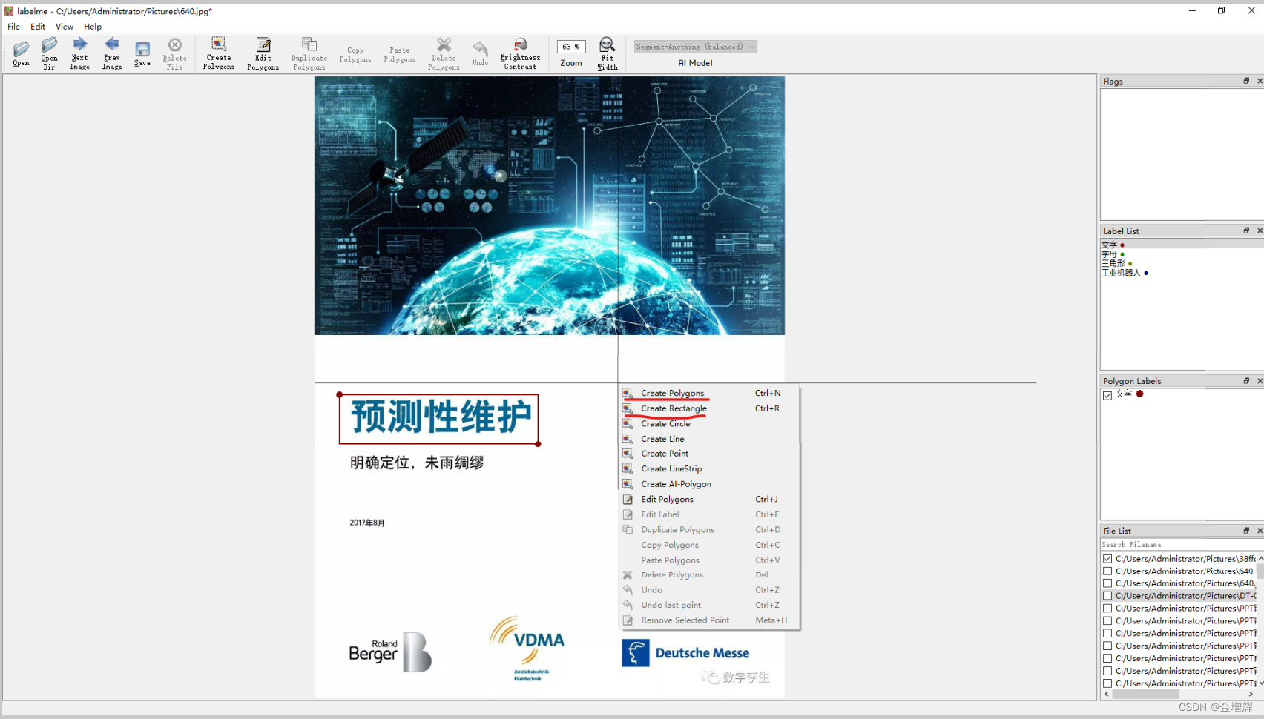Toggle the 文字 polygon label checkbox
1264x719 pixels.
pos(1107,395)
